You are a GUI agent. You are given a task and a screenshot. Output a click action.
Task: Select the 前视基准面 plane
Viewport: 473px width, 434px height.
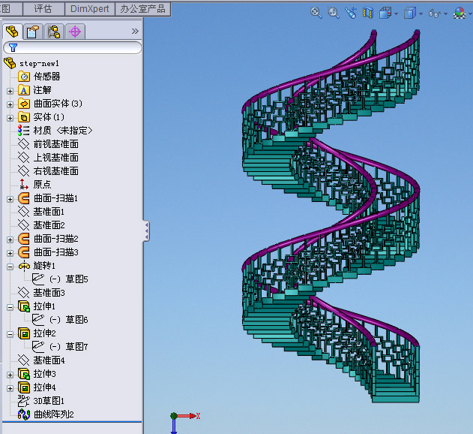55,144
